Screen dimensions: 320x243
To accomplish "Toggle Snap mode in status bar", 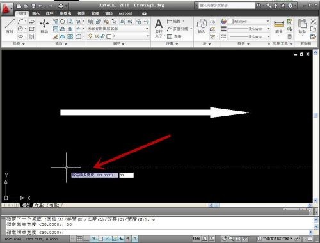I will pos(73,239).
